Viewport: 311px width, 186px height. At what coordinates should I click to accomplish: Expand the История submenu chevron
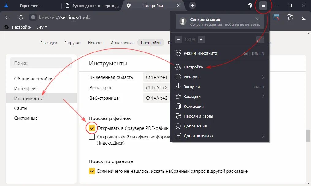click(264, 77)
